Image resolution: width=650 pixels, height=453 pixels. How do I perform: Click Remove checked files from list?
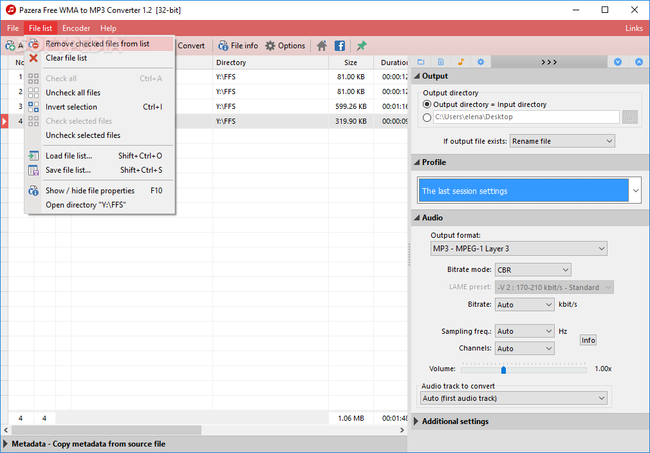100,44
